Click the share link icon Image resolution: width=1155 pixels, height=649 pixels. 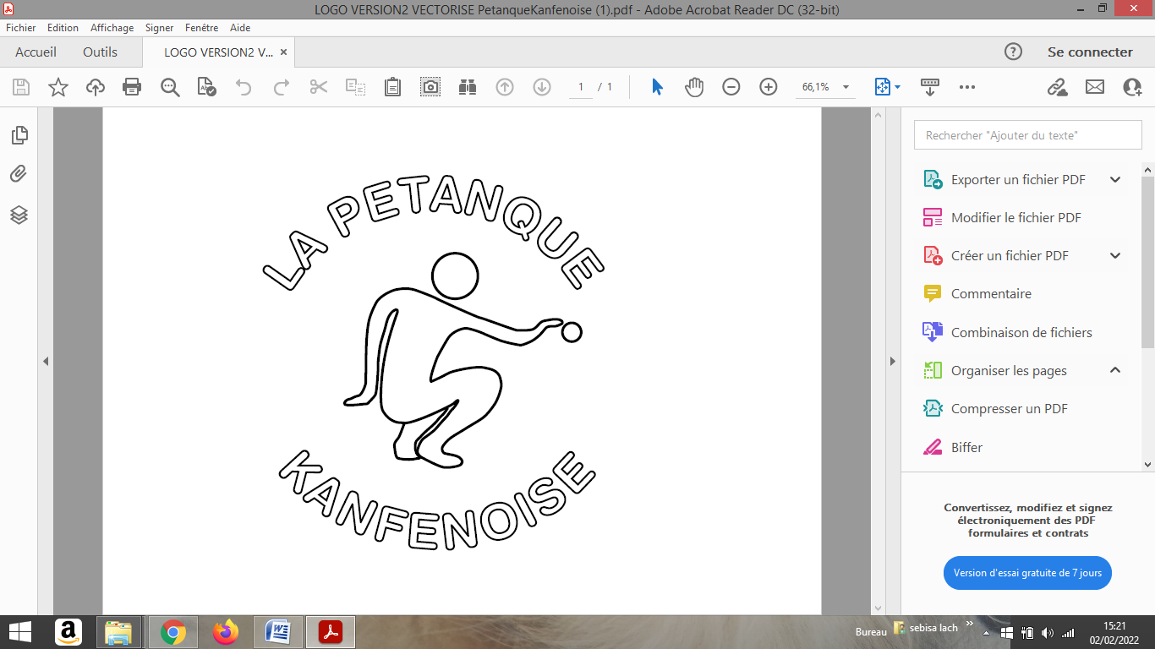1057,87
